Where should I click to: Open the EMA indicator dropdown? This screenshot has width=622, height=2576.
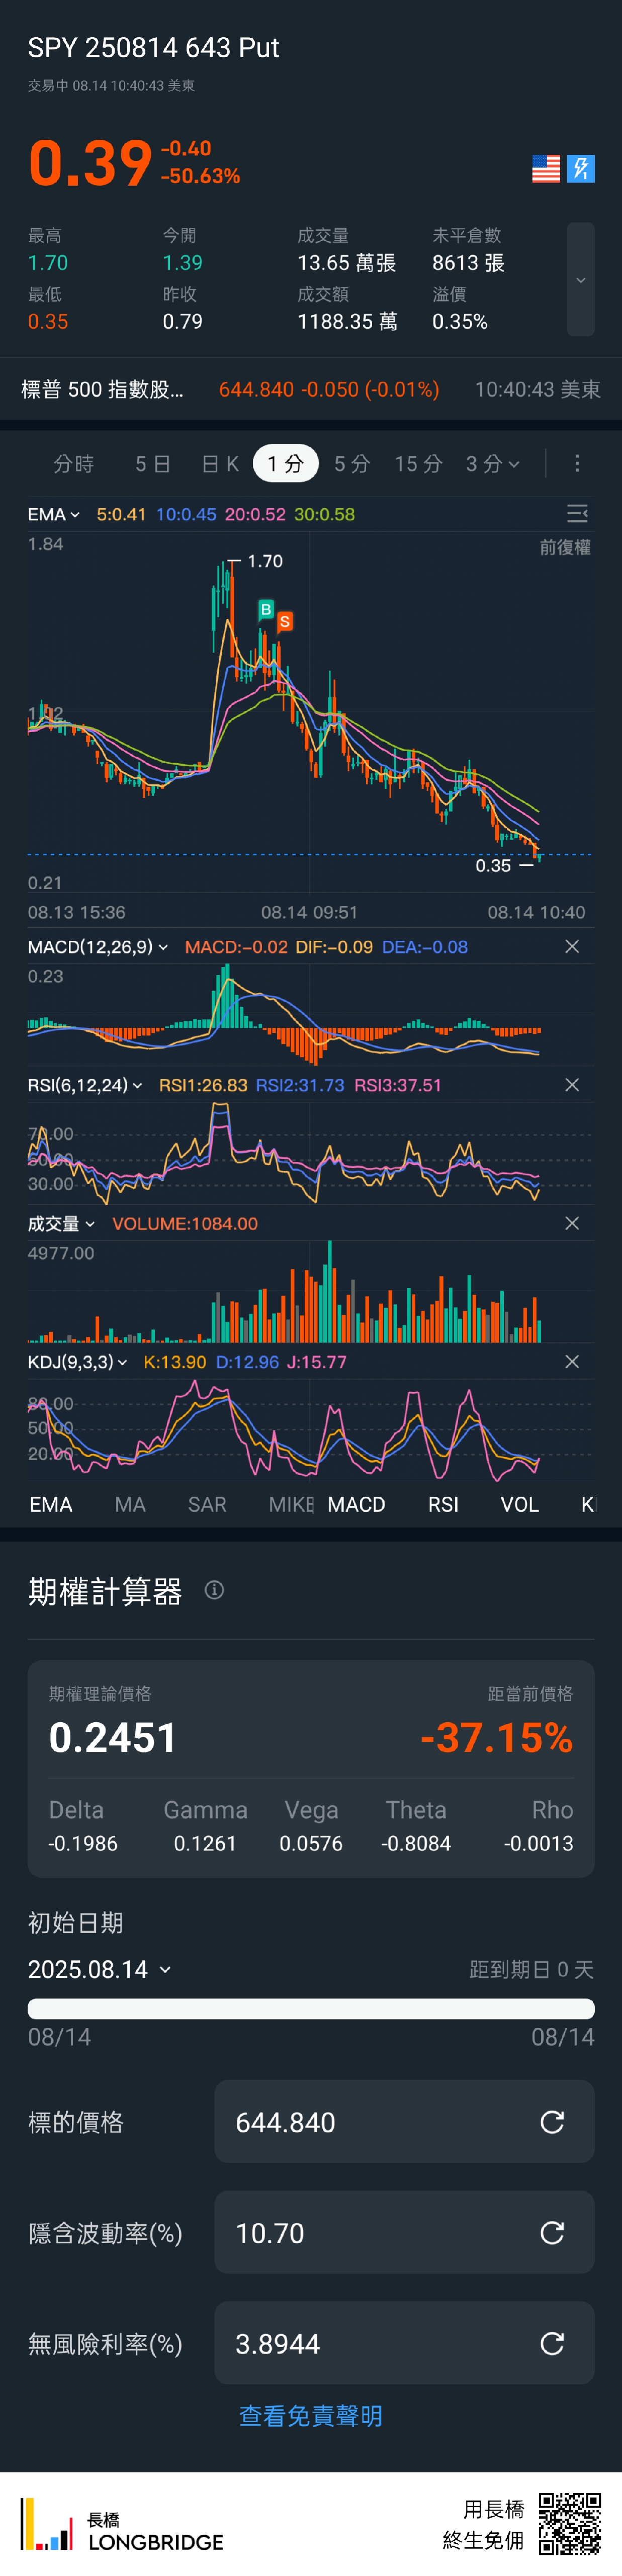click(x=54, y=514)
